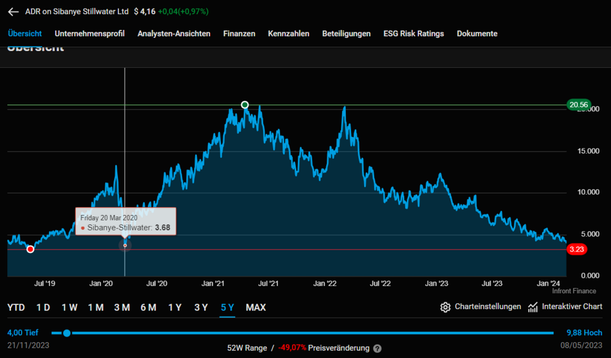The image size is (611, 358).
Task: Click the 10.000 y-axis value
Action: click(588, 192)
